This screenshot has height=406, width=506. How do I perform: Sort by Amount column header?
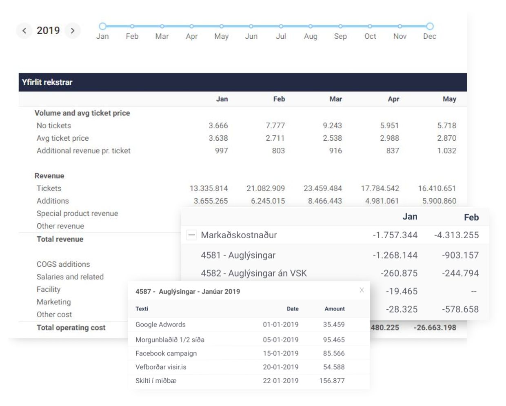pos(334,309)
